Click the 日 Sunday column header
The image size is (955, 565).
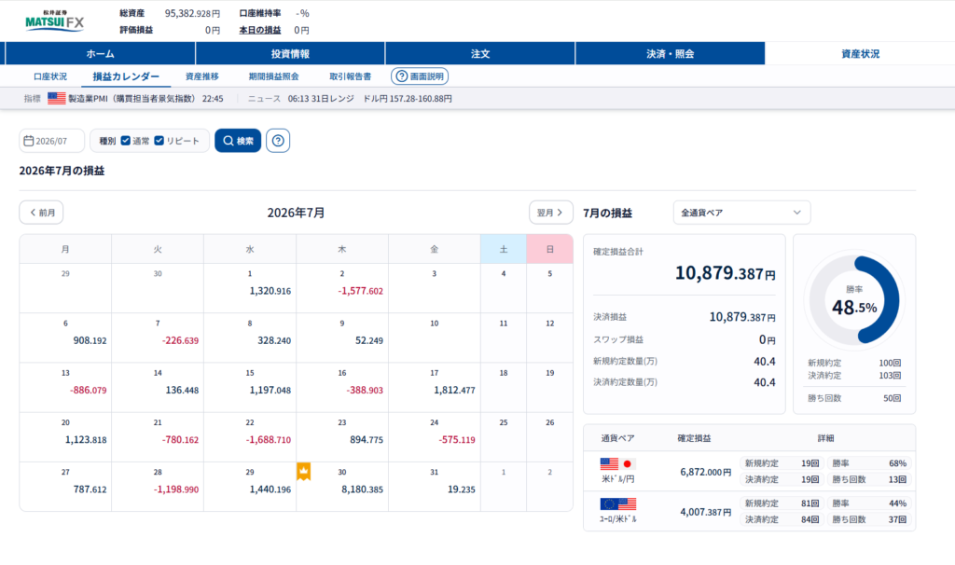[x=549, y=249]
